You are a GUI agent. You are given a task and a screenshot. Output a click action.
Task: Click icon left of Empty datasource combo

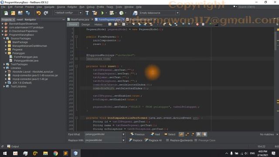click(x=135, y=13)
